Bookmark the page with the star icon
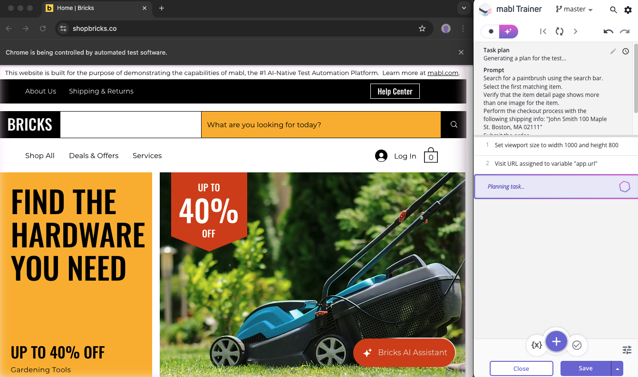This screenshot has width=638, height=377. point(422,28)
